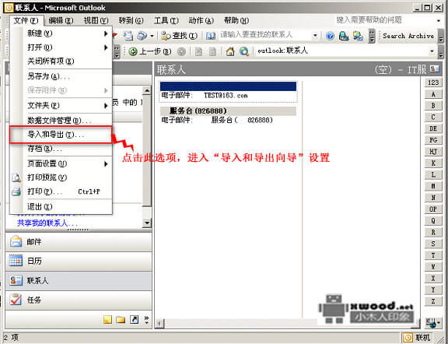This screenshot has height=344, width=448.
Task: Click the navigation pane scroll-down arrow
Action: pyautogui.click(x=147, y=223)
